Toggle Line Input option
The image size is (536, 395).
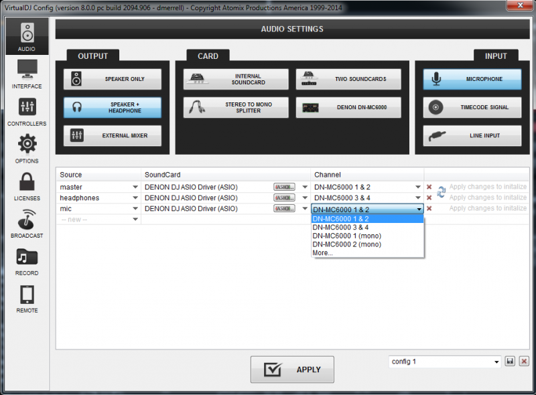(x=472, y=136)
